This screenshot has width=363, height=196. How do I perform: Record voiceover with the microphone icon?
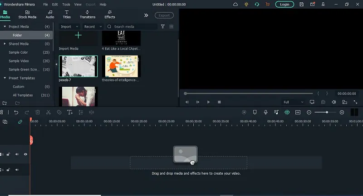(x=265, y=112)
